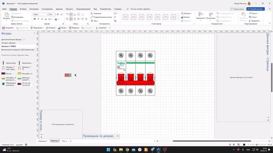
Task: Select the Лепток для контактов shape
Action: click(19, 84)
